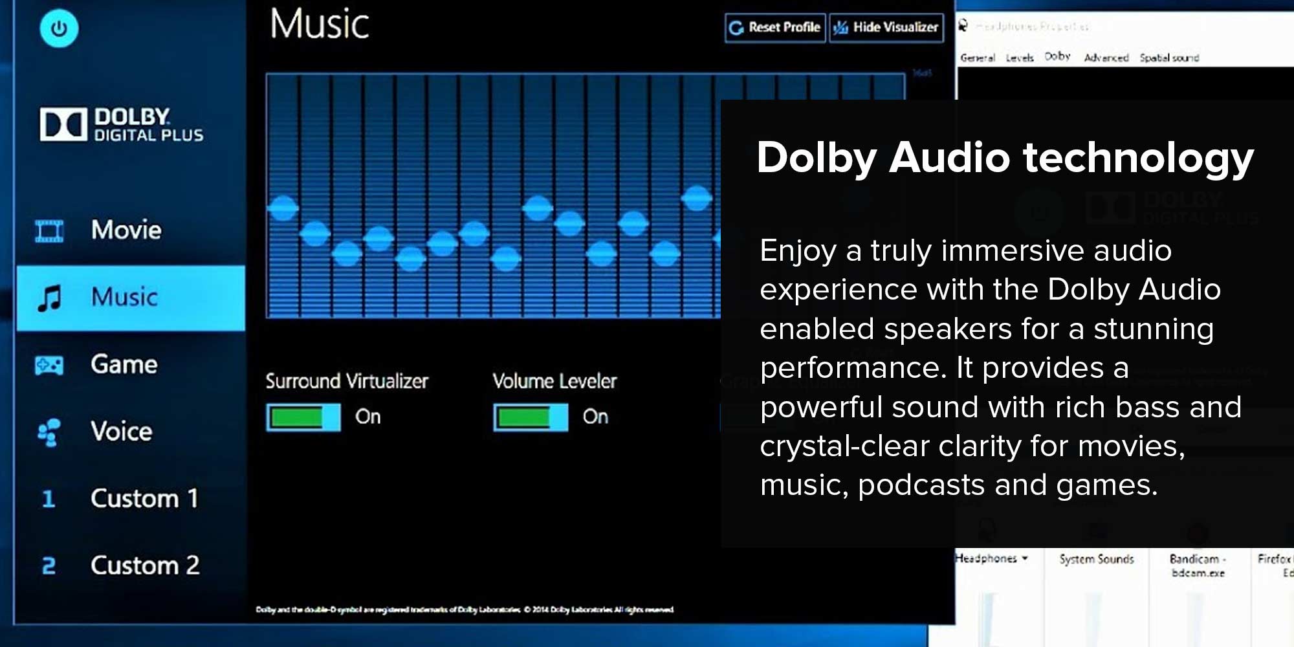Switch to Advanced tab in Headphones Properties
Viewport: 1294px width, 647px height.
tap(1106, 58)
